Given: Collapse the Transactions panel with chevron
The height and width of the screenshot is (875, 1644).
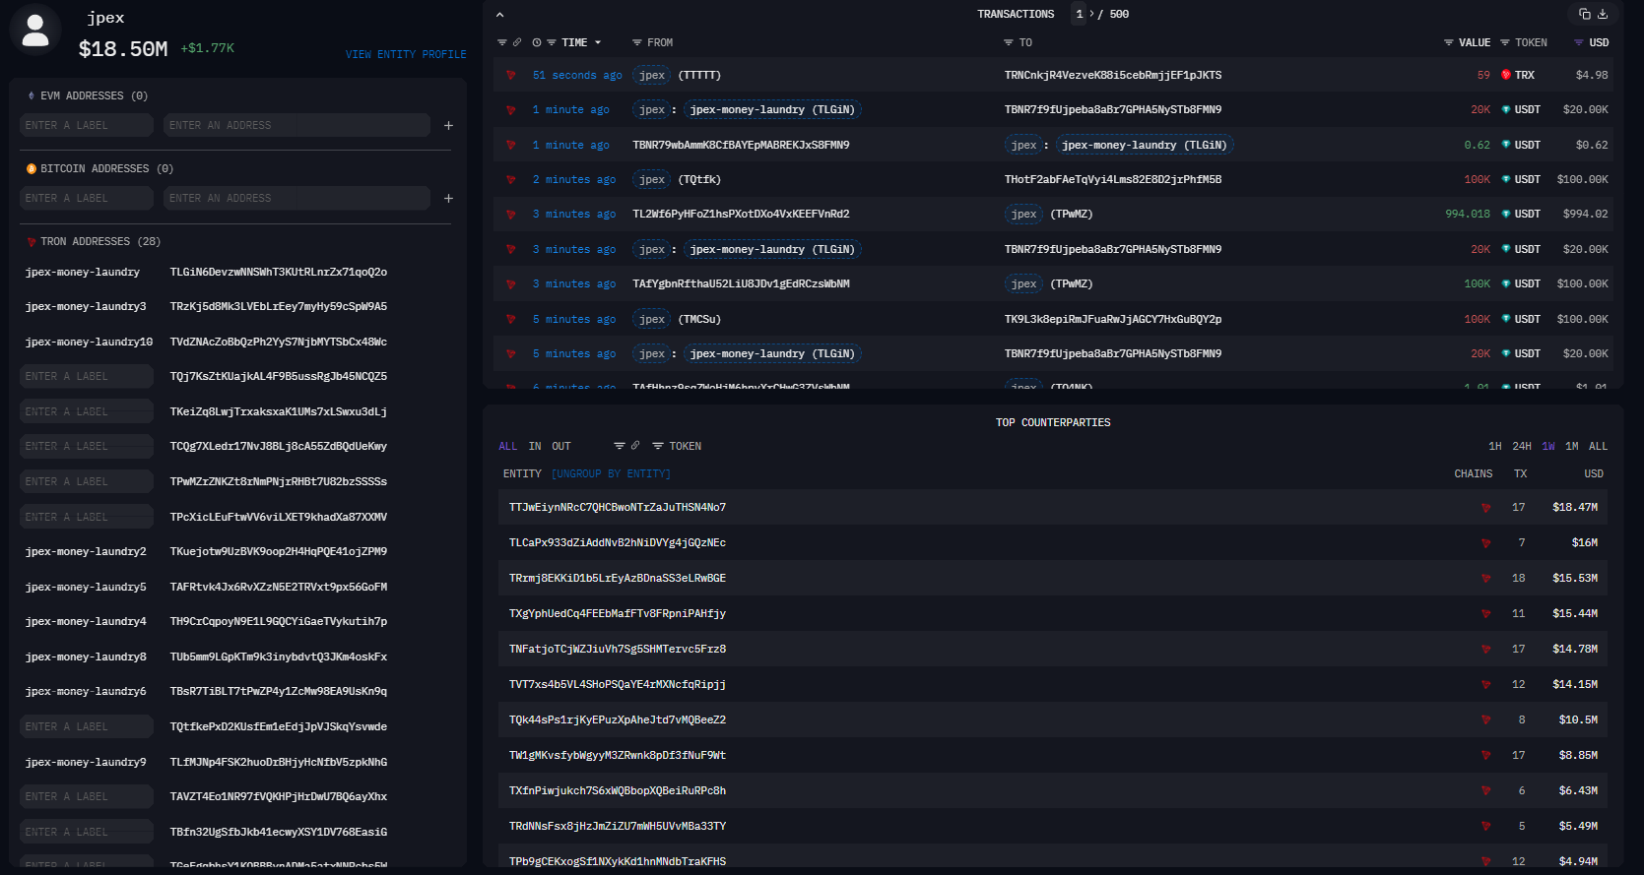Looking at the screenshot, I should pos(499,15).
